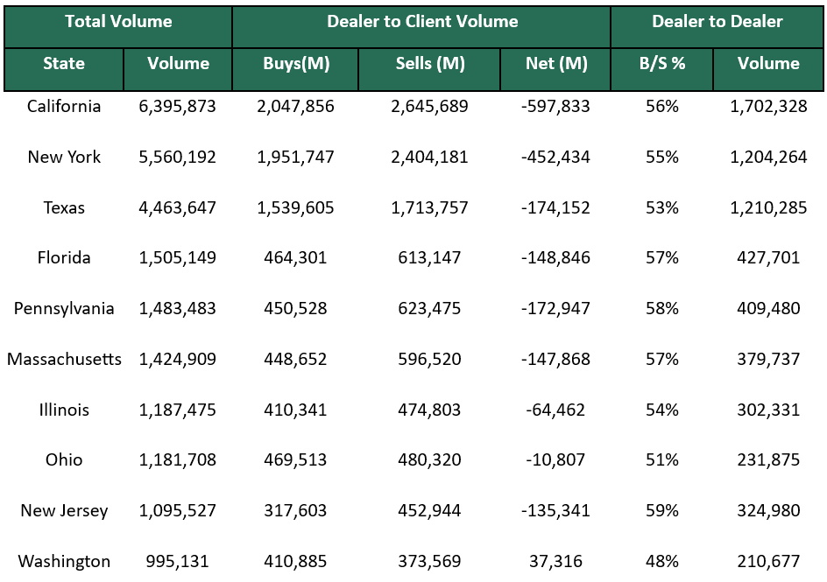This screenshot has width=827, height=582.
Task: Click Illinois net value -64,462
Action: [555, 410]
